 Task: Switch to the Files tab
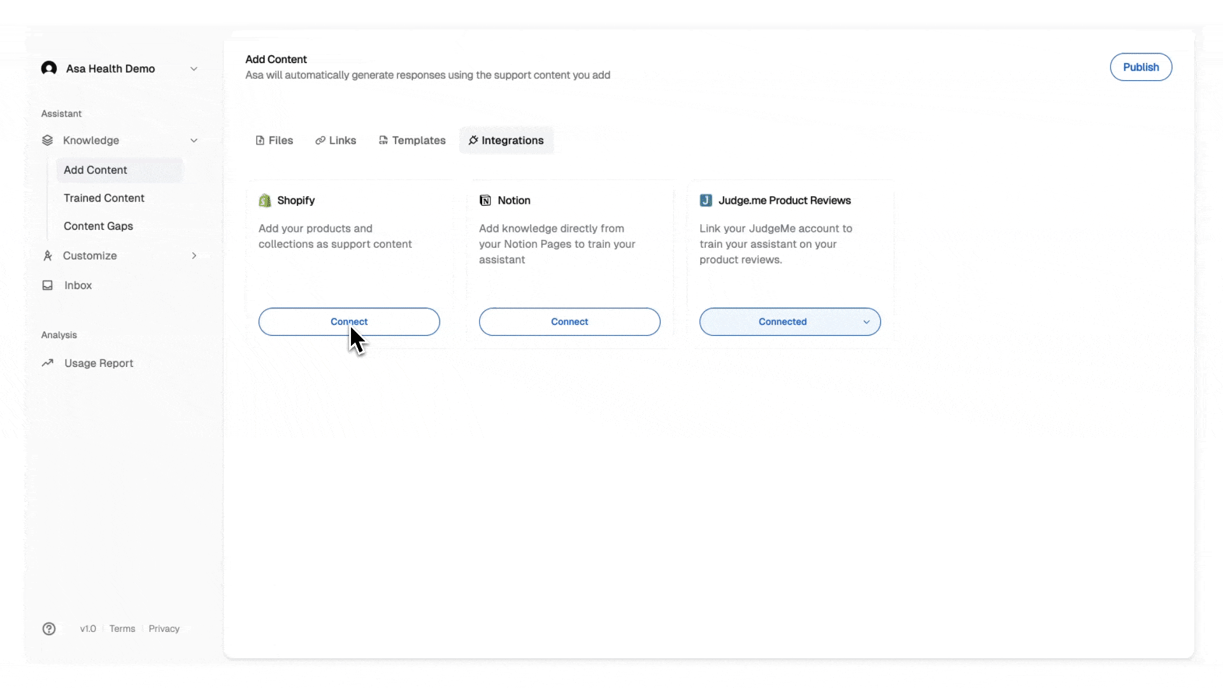tap(275, 140)
